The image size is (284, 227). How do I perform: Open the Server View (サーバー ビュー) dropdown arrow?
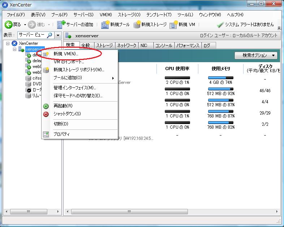58,35
